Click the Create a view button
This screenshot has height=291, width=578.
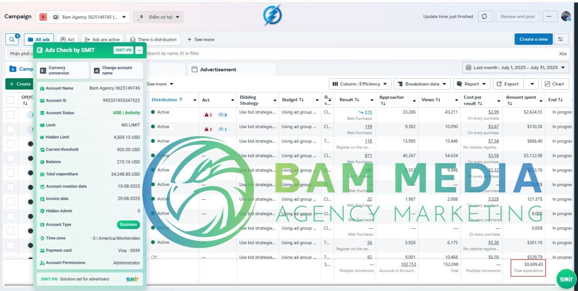point(533,39)
